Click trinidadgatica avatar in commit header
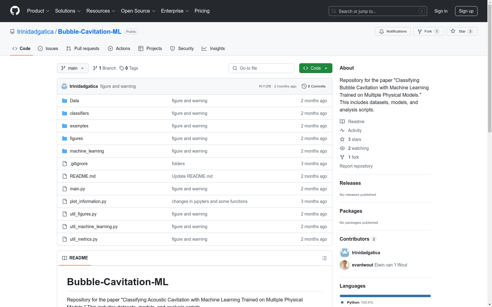 click(64, 86)
